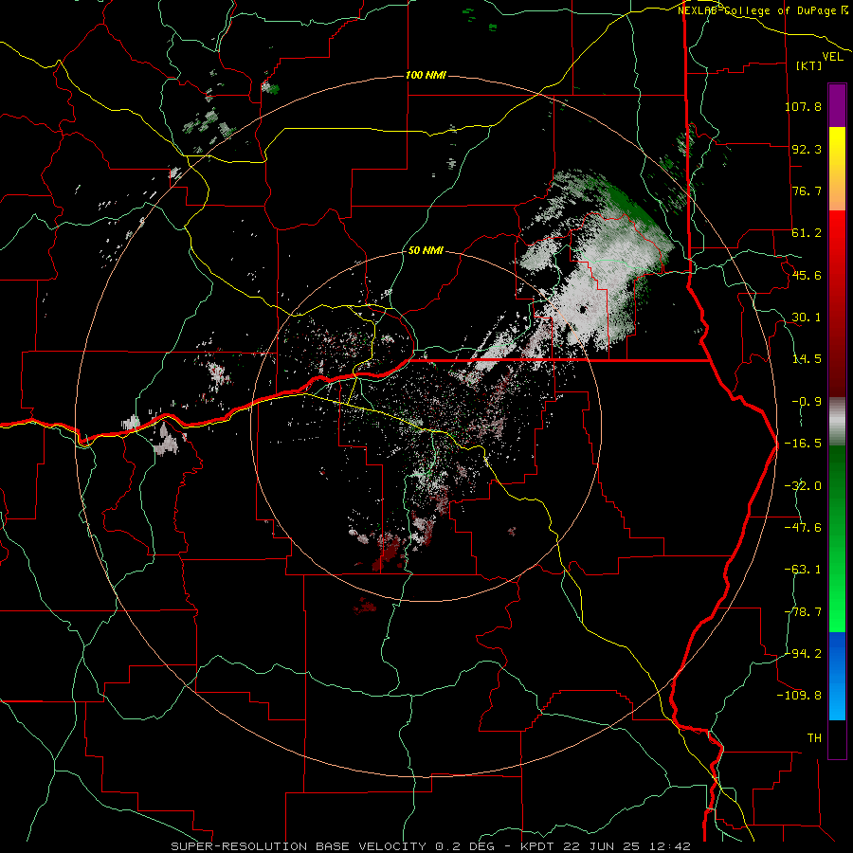The width and height of the screenshot is (853, 853).
Task: Click the 50 NMI range ring label
Action: point(426,251)
